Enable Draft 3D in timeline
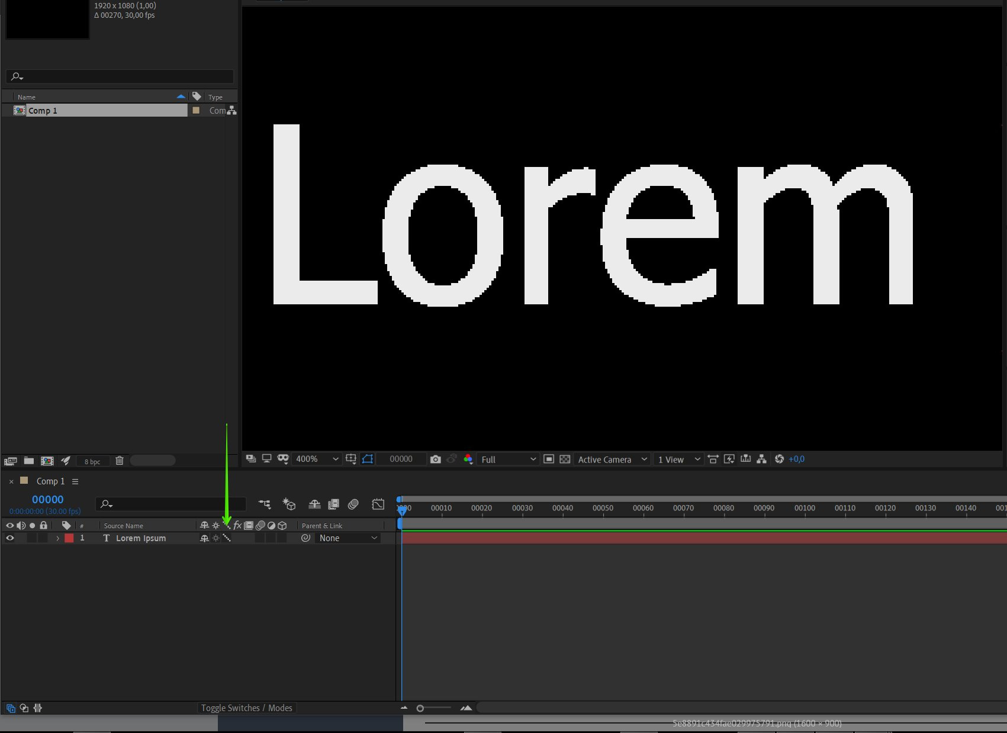The width and height of the screenshot is (1007, 733). [289, 504]
